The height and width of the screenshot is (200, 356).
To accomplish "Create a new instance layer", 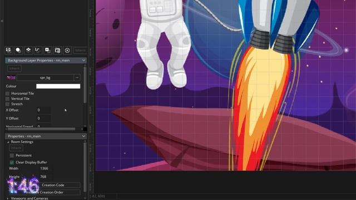I will coord(18,50).
